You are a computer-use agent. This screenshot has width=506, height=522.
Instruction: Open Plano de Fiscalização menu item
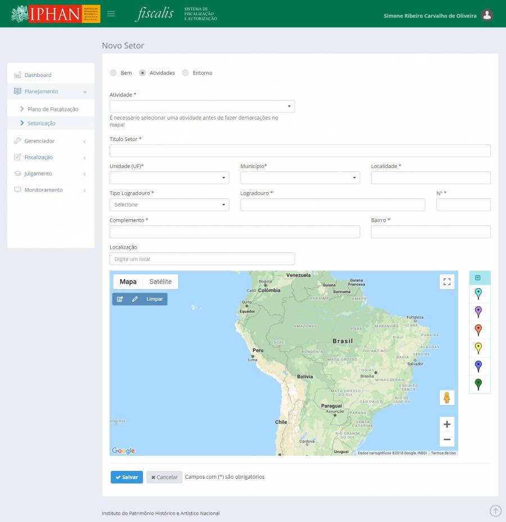(x=53, y=109)
